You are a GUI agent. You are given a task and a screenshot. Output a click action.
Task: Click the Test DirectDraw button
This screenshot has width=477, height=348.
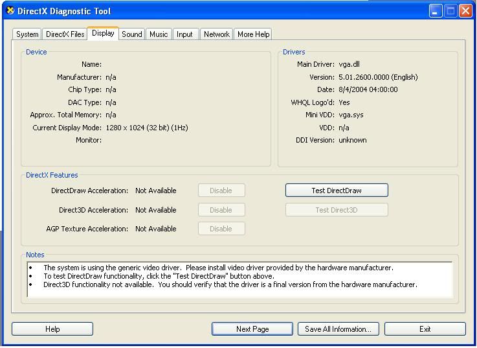(337, 191)
